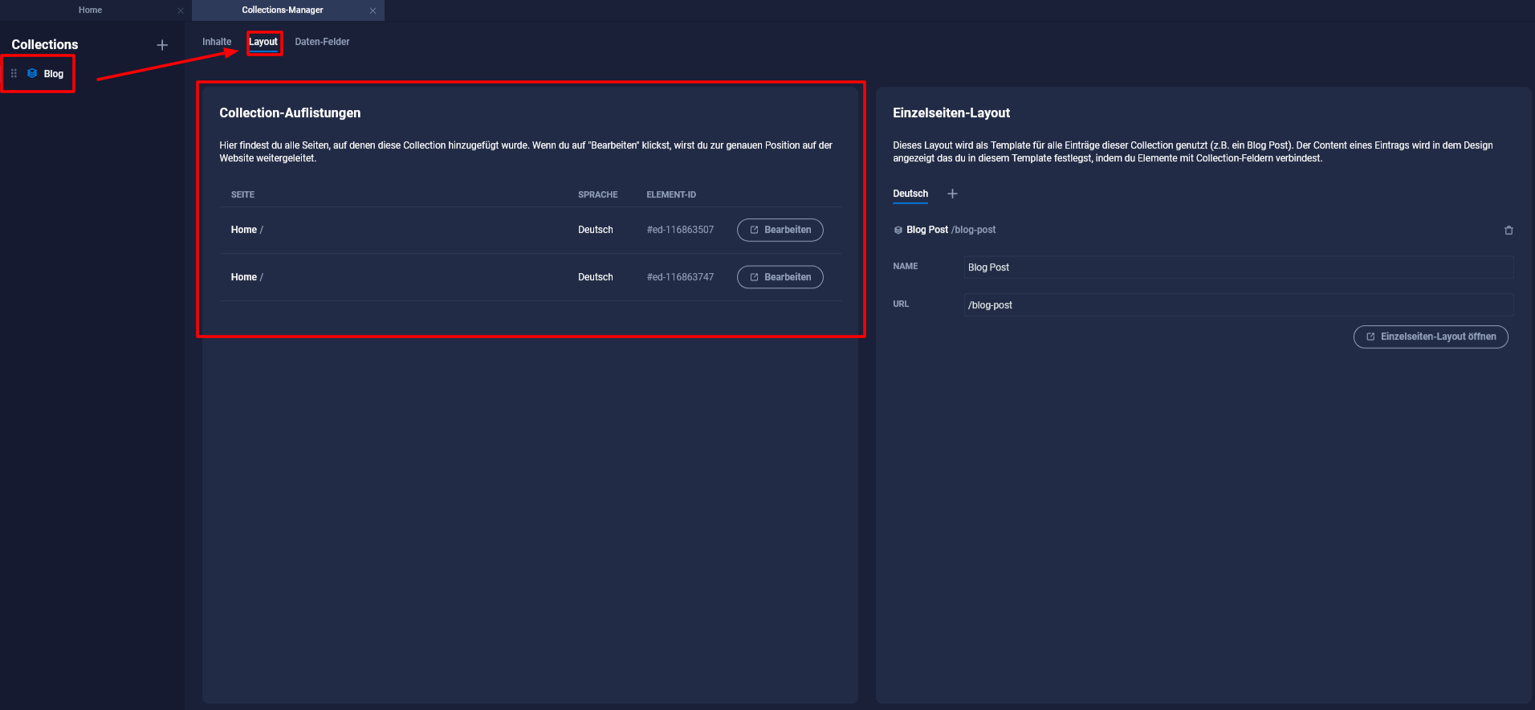Screen dimensions: 1535x710
Task: Add a new collection with plus icon
Action: point(162,45)
